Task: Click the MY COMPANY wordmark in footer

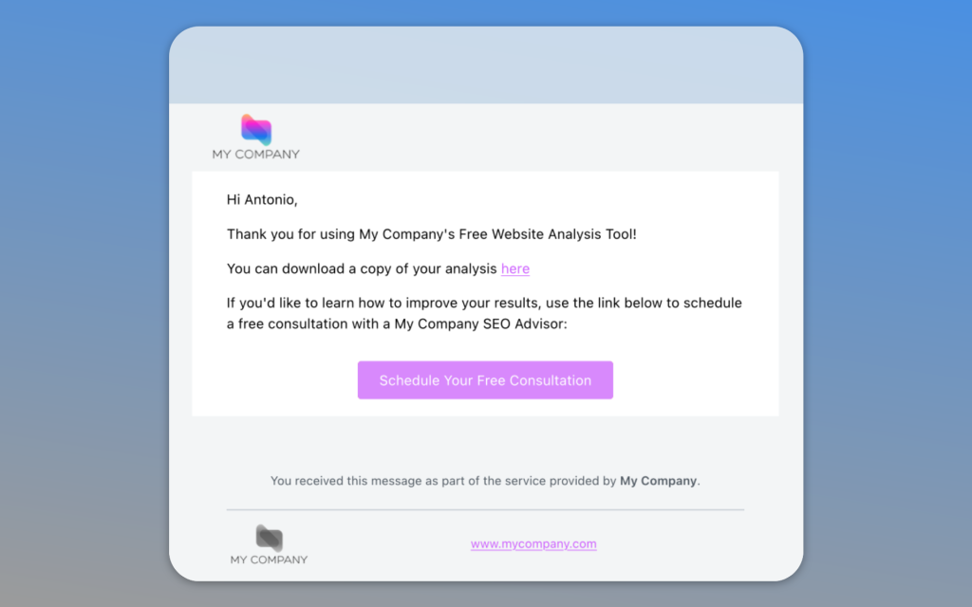Action: 269,560
